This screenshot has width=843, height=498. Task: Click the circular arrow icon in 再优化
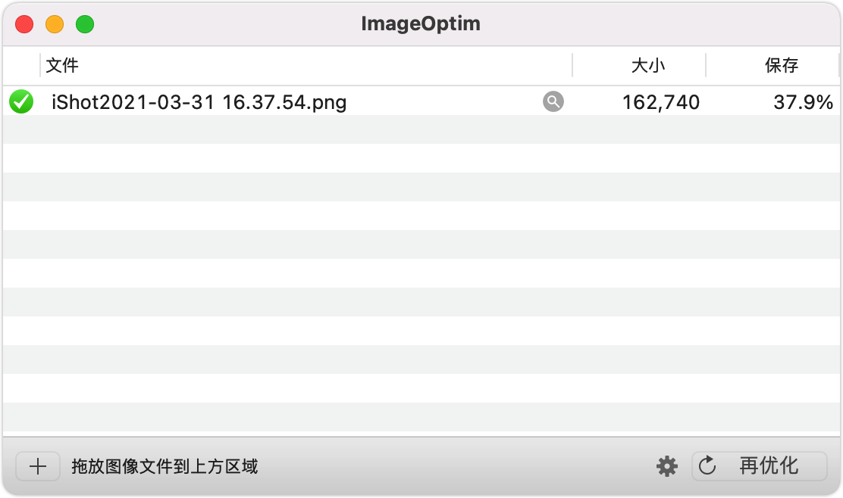coord(707,465)
